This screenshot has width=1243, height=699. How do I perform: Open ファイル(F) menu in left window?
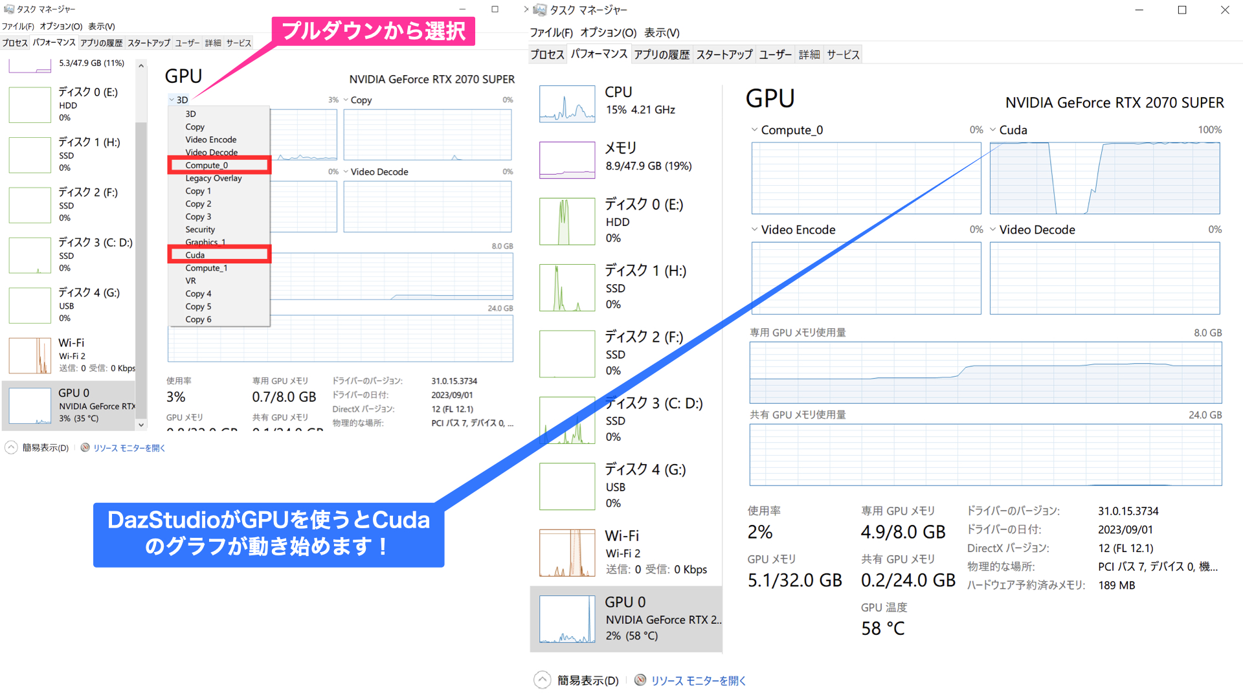tap(17, 27)
